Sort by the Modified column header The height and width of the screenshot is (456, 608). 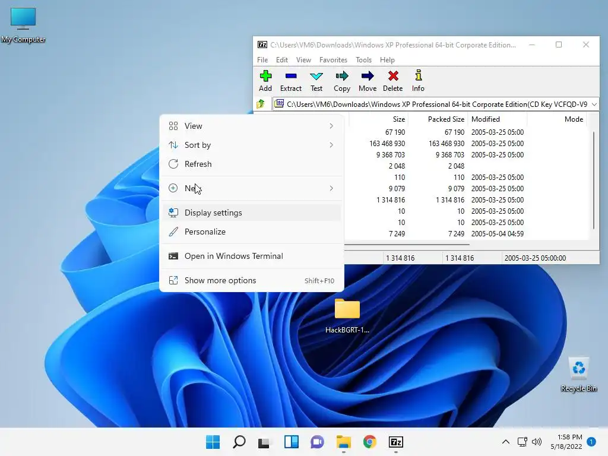498,119
